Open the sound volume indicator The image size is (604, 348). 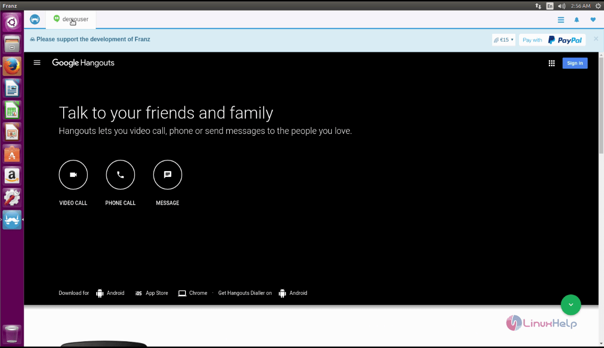click(562, 6)
